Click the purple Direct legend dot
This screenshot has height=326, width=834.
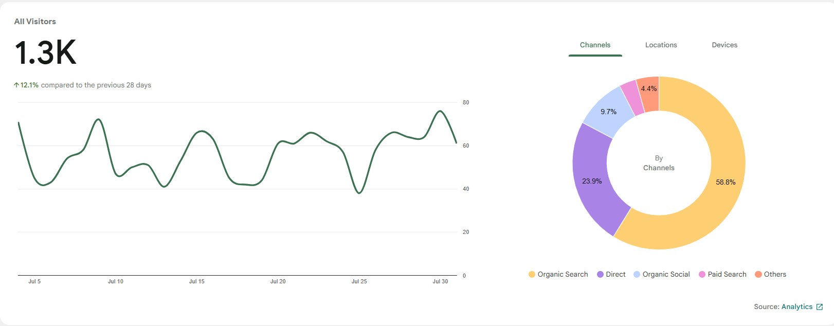pyautogui.click(x=600, y=275)
